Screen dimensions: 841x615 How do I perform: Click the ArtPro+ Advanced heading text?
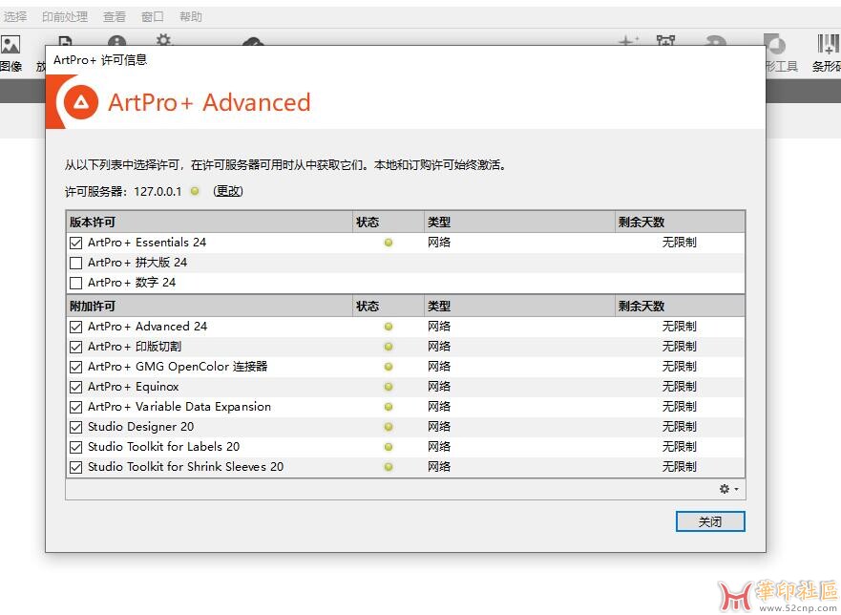click(x=209, y=102)
